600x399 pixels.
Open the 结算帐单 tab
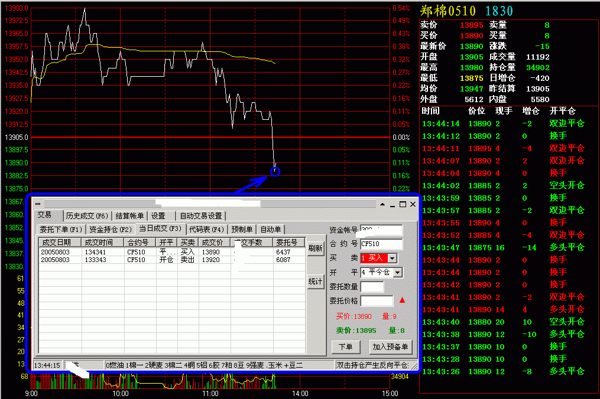click(x=129, y=216)
